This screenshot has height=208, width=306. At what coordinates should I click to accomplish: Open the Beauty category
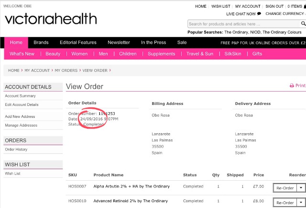(53, 54)
